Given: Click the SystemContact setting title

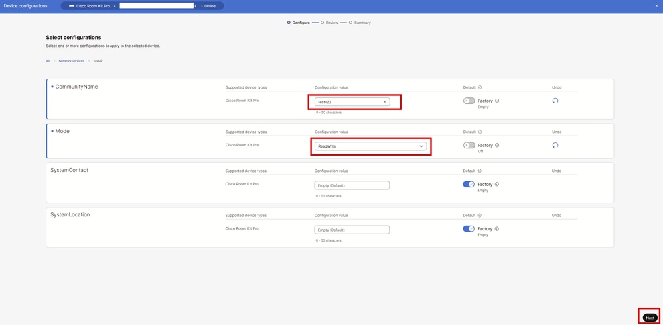Looking at the screenshot, I should (x=69, y=170).
